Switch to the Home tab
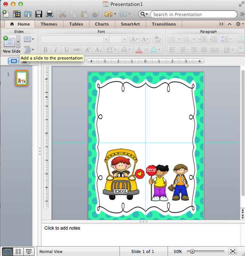Screen dimensions: 245x256 click(x=20, y=24)
